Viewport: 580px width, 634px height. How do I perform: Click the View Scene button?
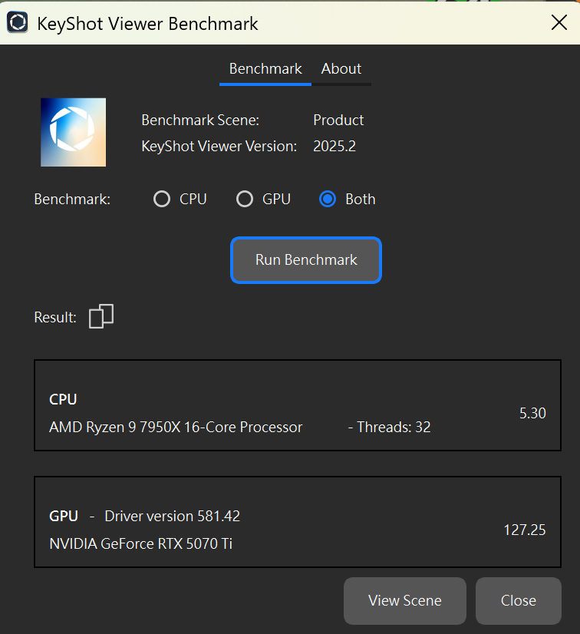click(404, 600)
